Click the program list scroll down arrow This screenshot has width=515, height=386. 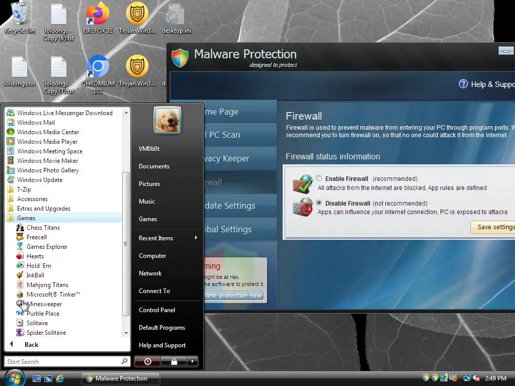tap(126, 333)
